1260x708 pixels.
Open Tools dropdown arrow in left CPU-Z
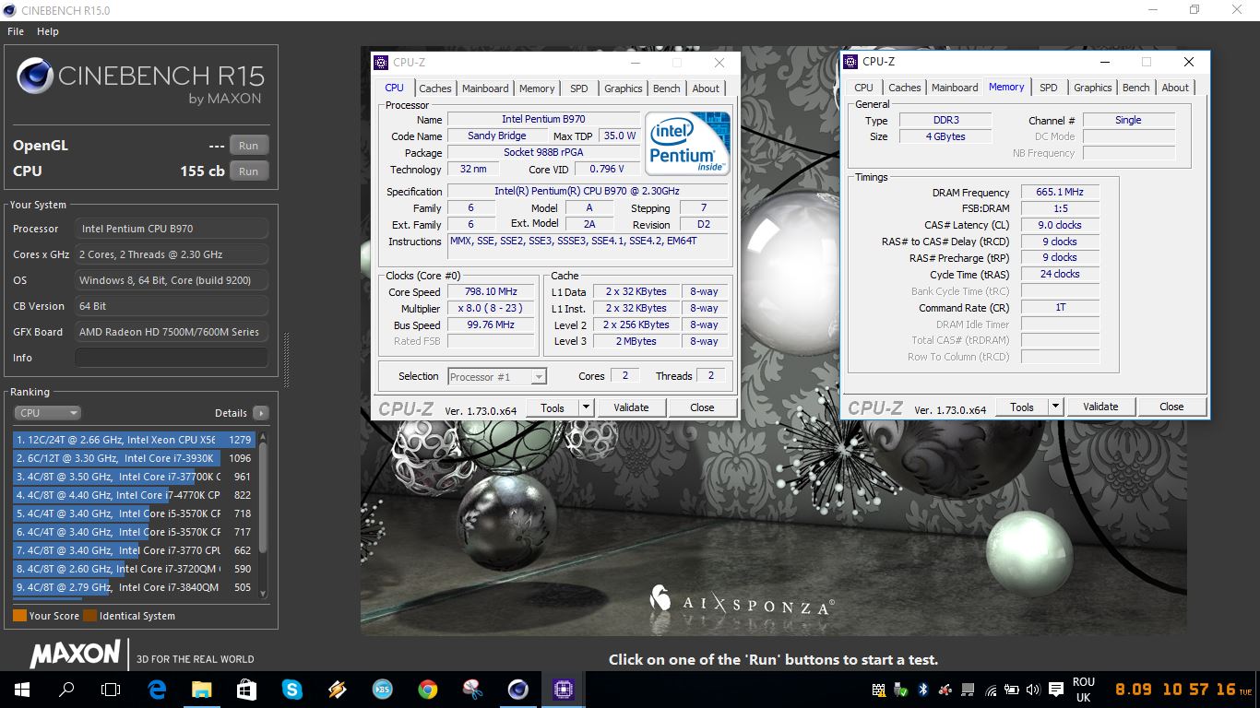click(x=586, y=407)
